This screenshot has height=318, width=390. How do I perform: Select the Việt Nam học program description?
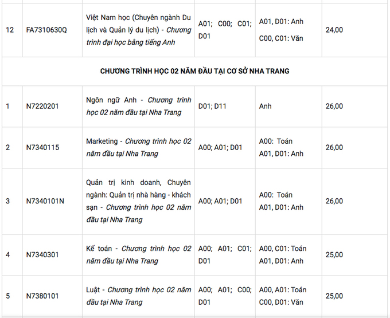[x=138, y=30]
